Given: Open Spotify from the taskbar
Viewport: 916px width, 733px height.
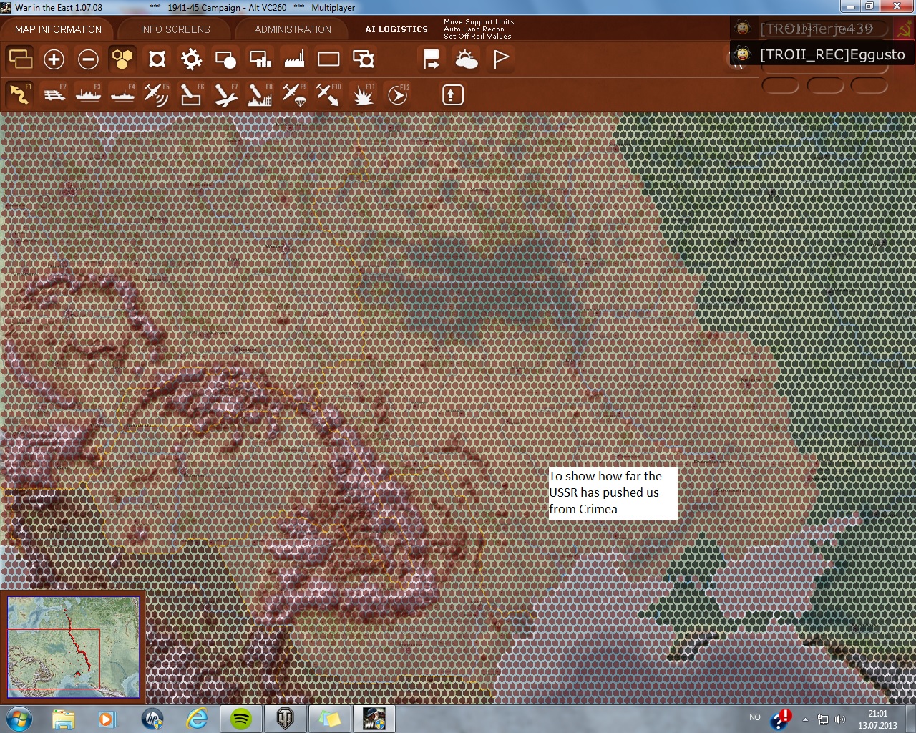Looking at the screenshot, I should [x=241, y=719].
